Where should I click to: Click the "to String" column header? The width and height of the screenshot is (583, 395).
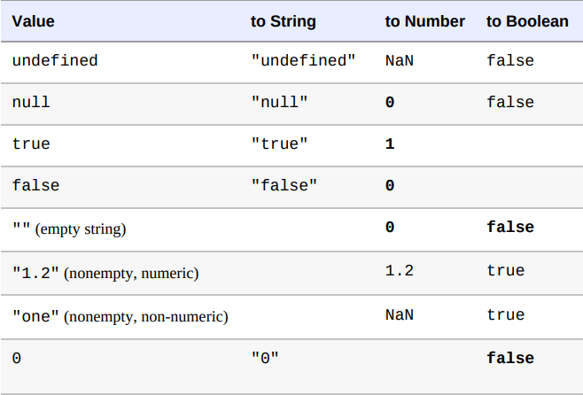tap(283, 21)
